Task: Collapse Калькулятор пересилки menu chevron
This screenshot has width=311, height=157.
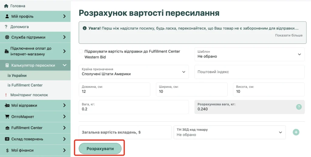Action: 64,65
